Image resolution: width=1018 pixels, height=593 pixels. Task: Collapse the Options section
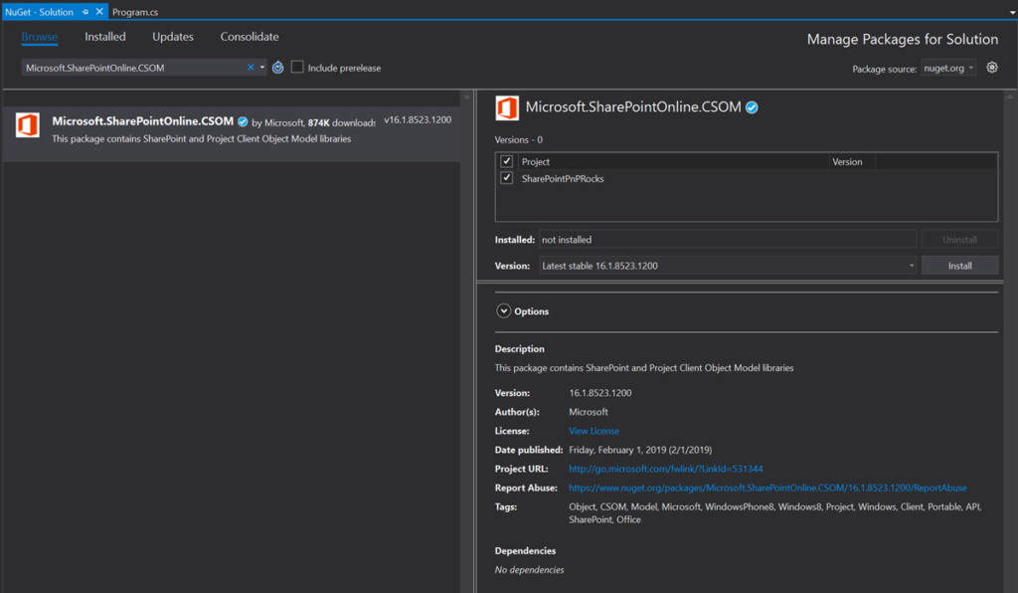pyautogui.click(x=505, y=310)
